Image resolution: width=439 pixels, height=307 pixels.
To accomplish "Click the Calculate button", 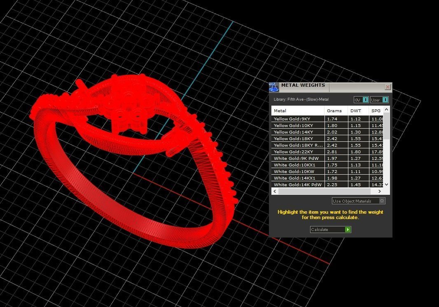I will (x=330, y=229).
